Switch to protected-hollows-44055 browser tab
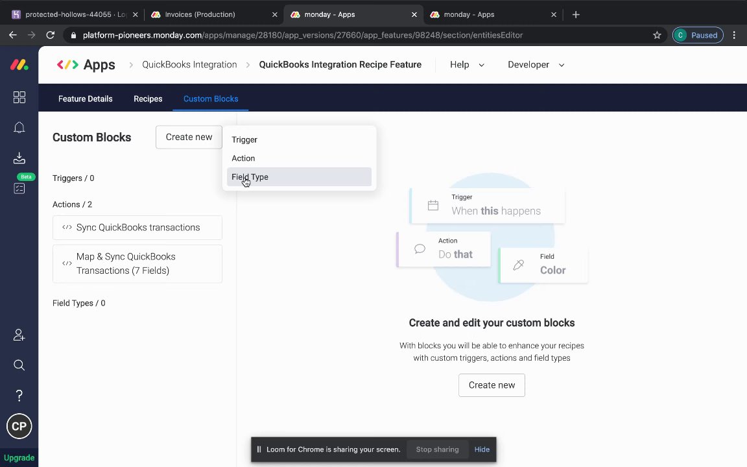The width and height of the screenshot is (747, 467). (75, 14)
